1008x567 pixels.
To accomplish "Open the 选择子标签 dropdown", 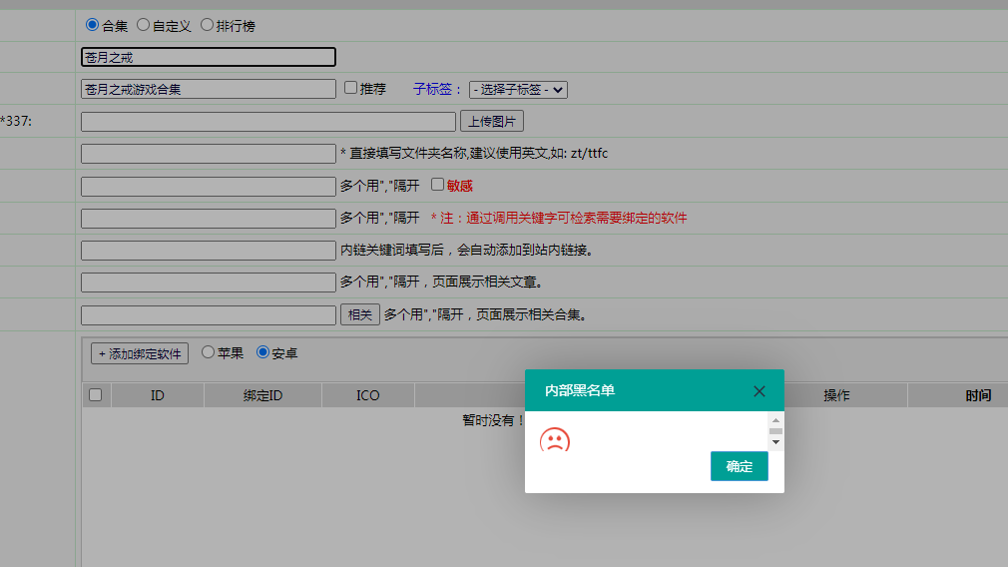I will click(x=518, y=90).
